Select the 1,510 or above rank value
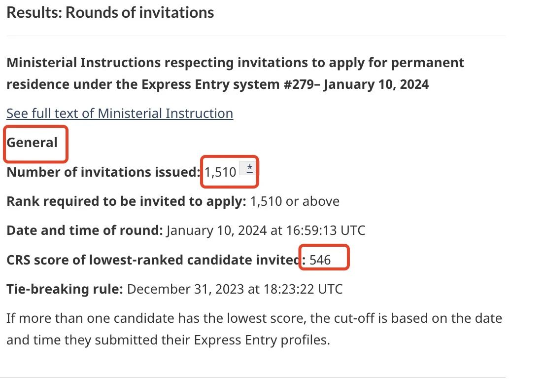This screenshot has height=380, width=546. [x=295, y=201]
